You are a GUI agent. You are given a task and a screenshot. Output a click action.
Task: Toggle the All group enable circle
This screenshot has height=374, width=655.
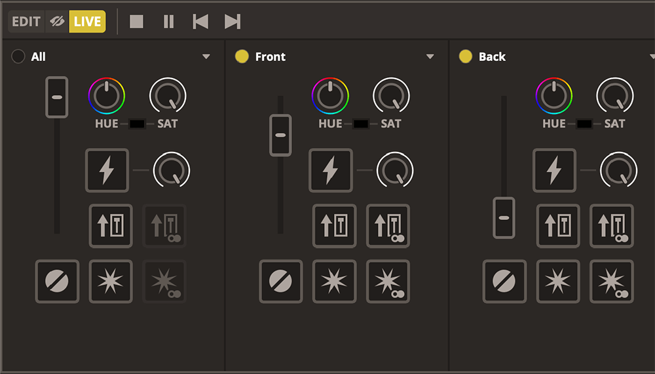(18, 56)
